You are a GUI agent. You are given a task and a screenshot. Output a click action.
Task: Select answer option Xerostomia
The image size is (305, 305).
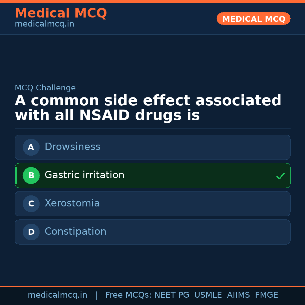[152, 204]
